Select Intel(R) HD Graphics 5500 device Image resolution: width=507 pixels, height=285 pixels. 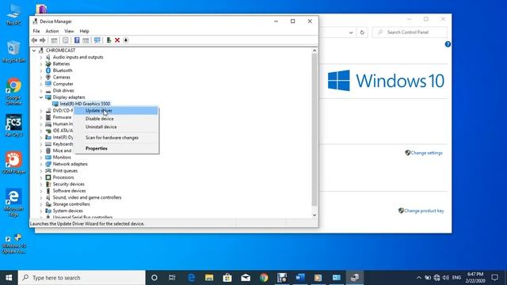point(85,104)
